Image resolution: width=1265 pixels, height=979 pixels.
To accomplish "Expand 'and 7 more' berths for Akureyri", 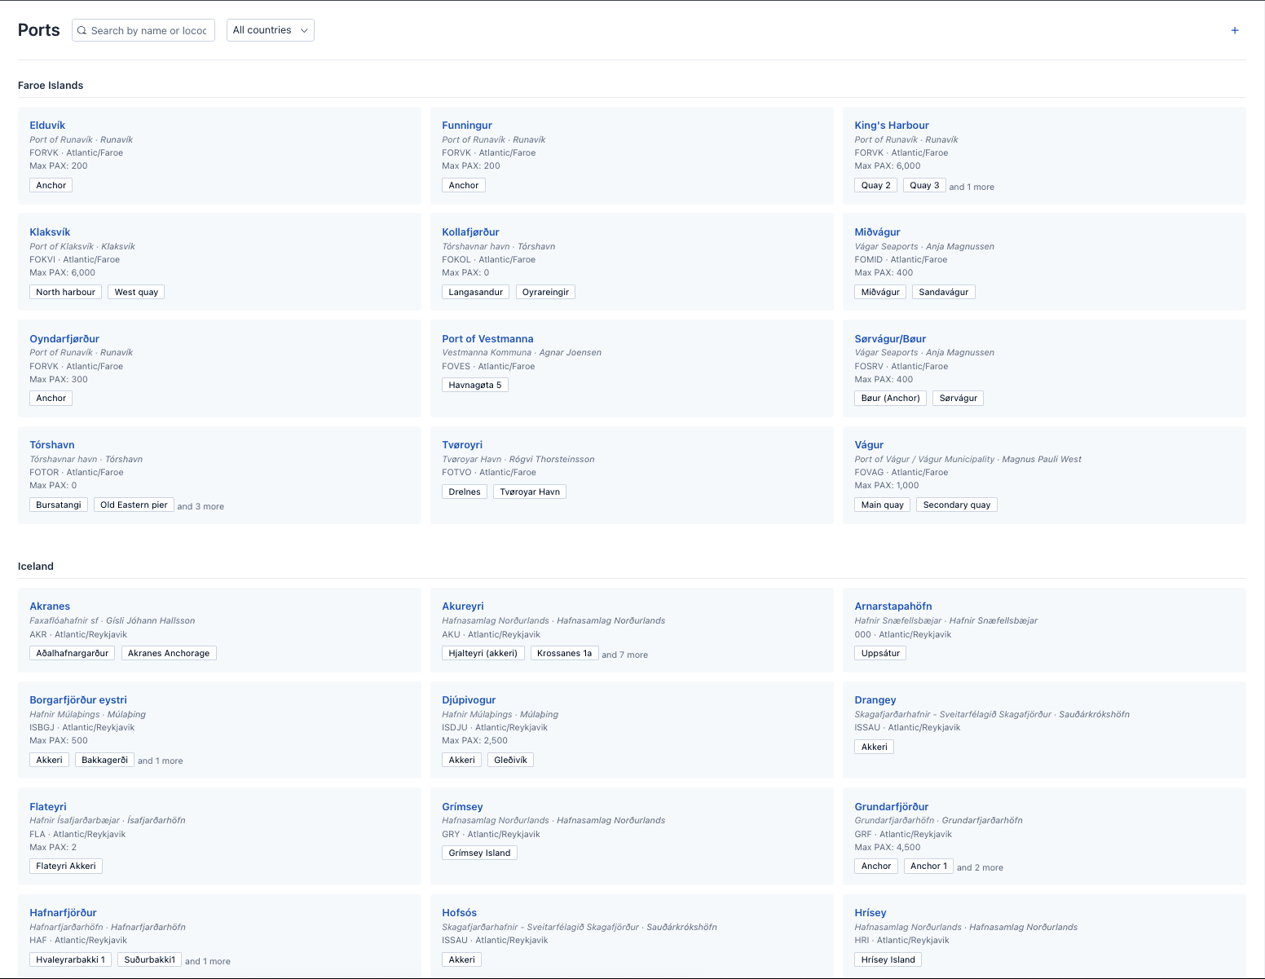I will tap(625, 655).
